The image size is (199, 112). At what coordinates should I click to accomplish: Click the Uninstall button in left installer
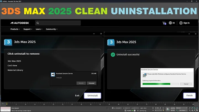(x=93, y=96)
